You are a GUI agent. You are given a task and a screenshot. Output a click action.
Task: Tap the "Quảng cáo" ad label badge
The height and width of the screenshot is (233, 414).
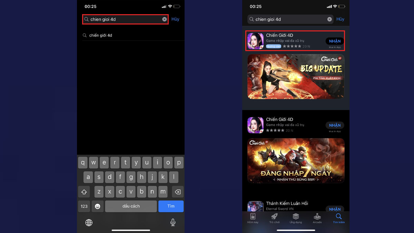pyautogui.click(x=274, y=46)
